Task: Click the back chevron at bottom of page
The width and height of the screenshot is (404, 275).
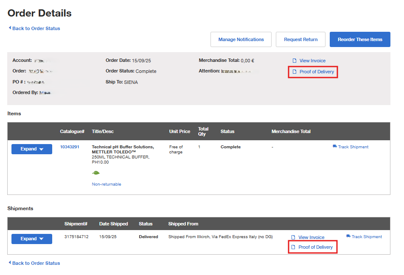Action: (9, 263)
